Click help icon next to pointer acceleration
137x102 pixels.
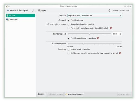pos(98,38)
